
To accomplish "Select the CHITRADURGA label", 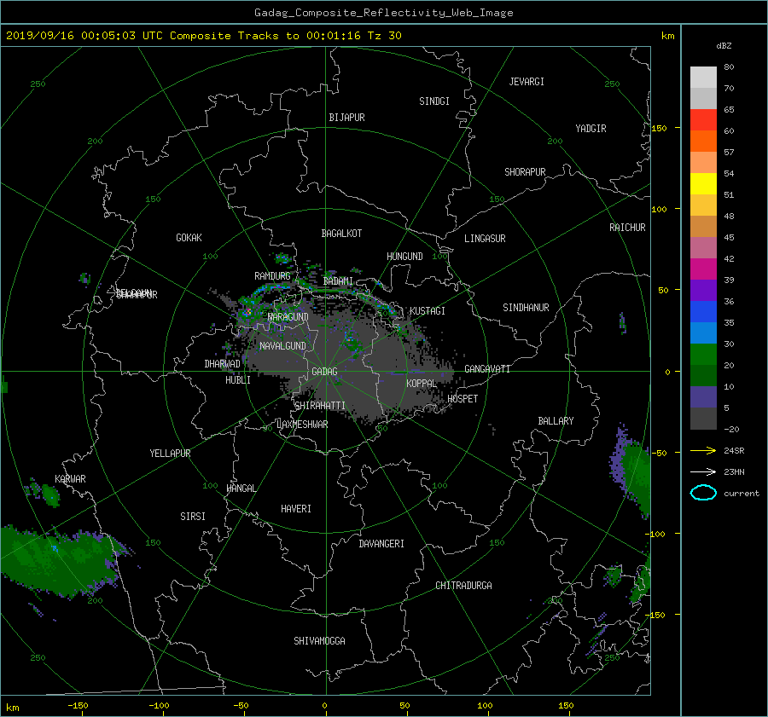I will [463, 586].
